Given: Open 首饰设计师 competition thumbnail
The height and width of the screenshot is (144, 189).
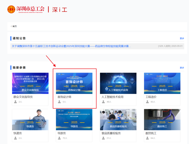Looking at the screenshot, I should (74, 83).
